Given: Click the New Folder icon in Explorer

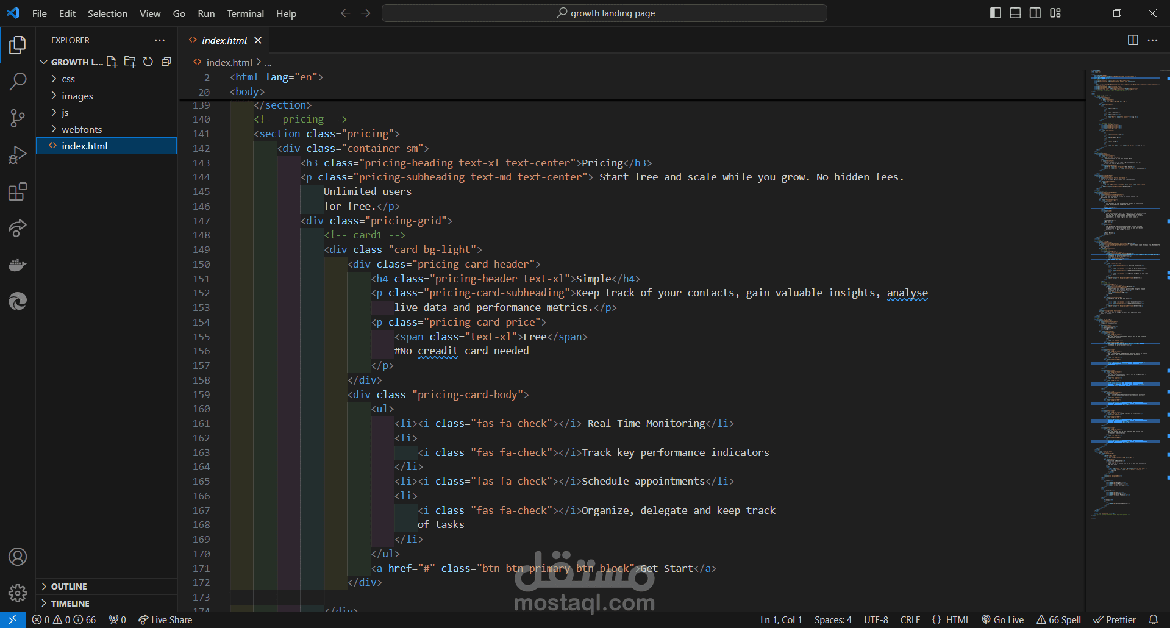Looking at the screenshot, I should [x=130, y=62].
